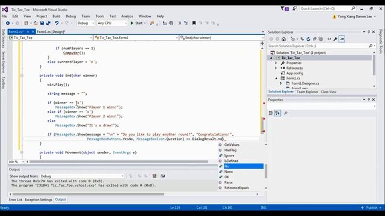Click Sync with Active Document icon
Image resolution: width=385 pixels, height=216 pixels.
pyautogui.click(x=302, y=39)
